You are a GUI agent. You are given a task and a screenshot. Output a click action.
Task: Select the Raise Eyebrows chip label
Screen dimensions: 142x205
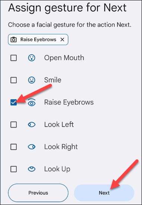38,40
